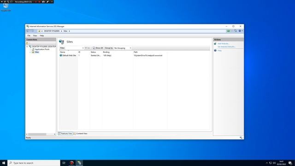This screenshot has height=166, width=295.
Task: Click the breadcrumb arrow after the home icon
Action: pyautogui.click(x=42, y=31)
